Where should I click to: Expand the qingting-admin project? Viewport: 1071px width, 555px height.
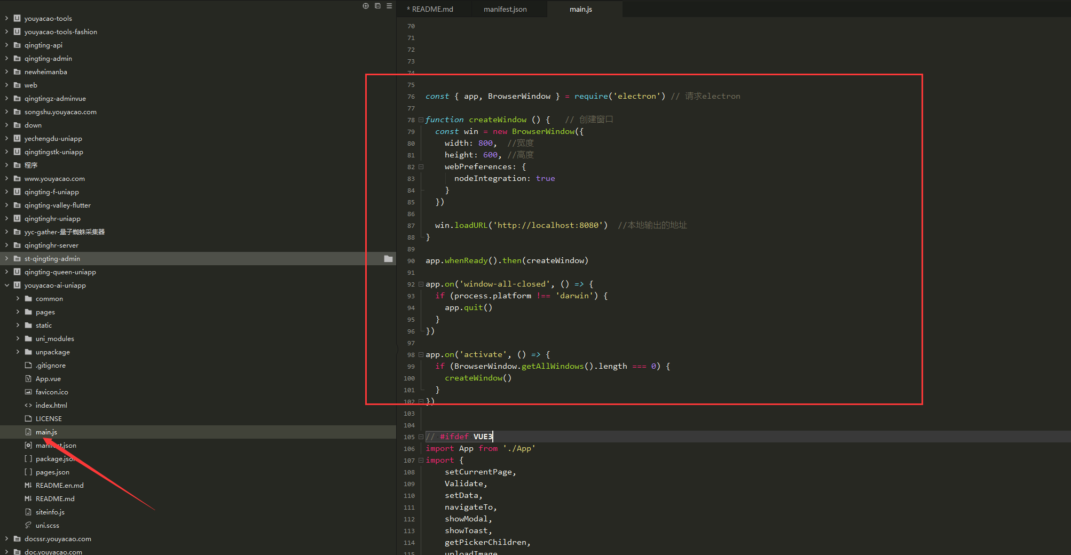click(6, 58)
